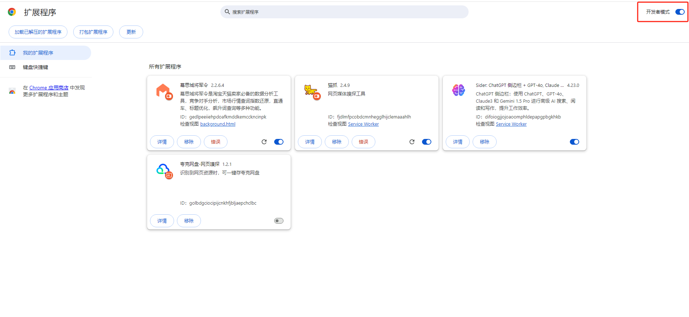Click the 键盘快捷键 keyboard icon

[12, 67]
